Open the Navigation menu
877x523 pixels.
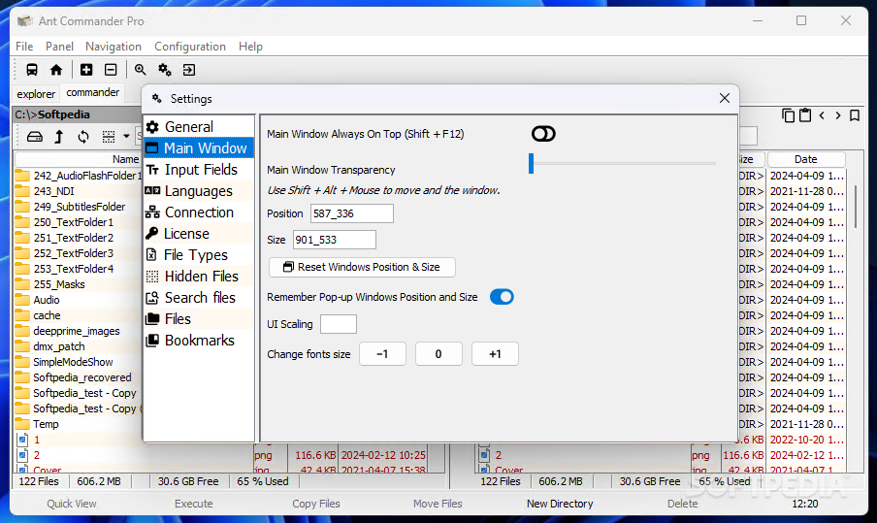(113, 47)
